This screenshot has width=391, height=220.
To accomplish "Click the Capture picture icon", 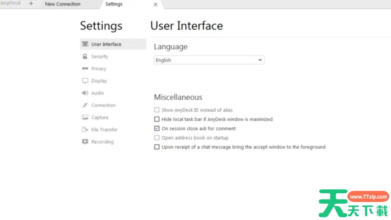I will click(85, 117).
